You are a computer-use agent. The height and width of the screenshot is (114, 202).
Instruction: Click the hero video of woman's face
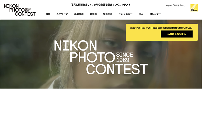point(101,54)
